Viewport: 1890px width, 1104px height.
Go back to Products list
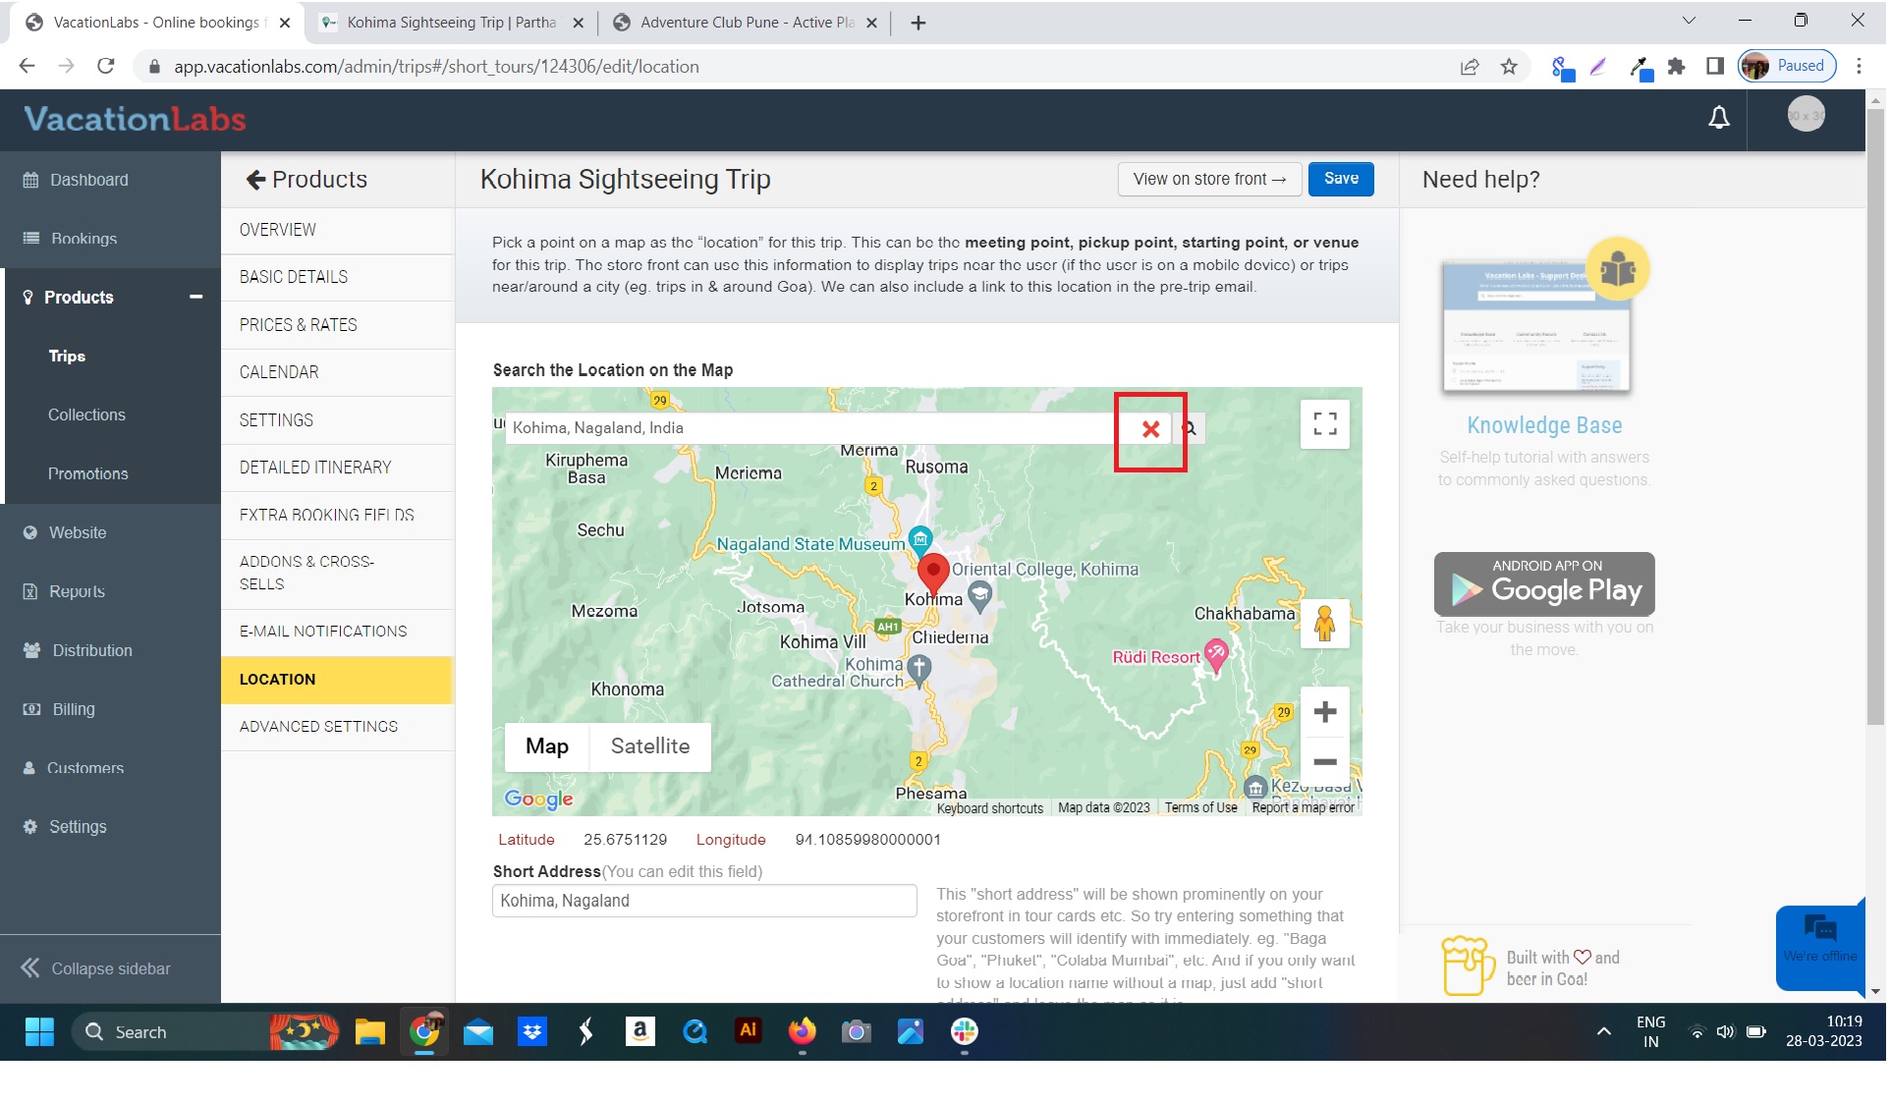307,180
